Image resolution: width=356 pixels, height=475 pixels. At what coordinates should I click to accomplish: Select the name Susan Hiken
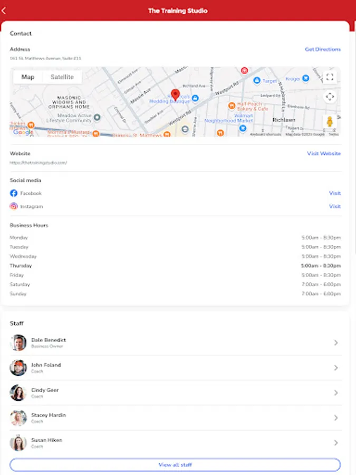[x=46, y=440]
